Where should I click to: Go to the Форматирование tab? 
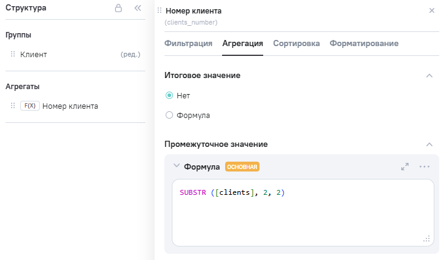(364, 43)
